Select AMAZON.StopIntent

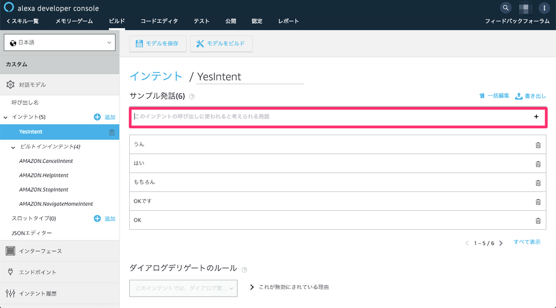43,190
